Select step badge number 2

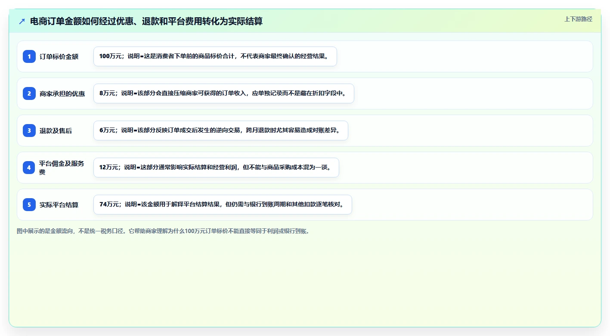(x=29, y=93)
